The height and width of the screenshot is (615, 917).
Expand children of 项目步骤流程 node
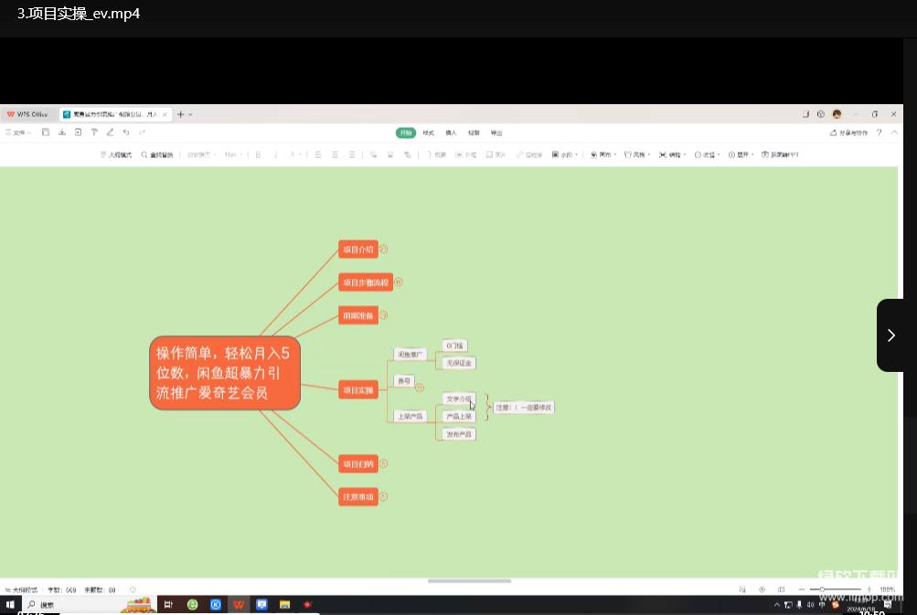point(399,281)
